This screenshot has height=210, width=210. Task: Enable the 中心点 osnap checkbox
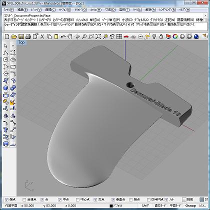point(77,199)
